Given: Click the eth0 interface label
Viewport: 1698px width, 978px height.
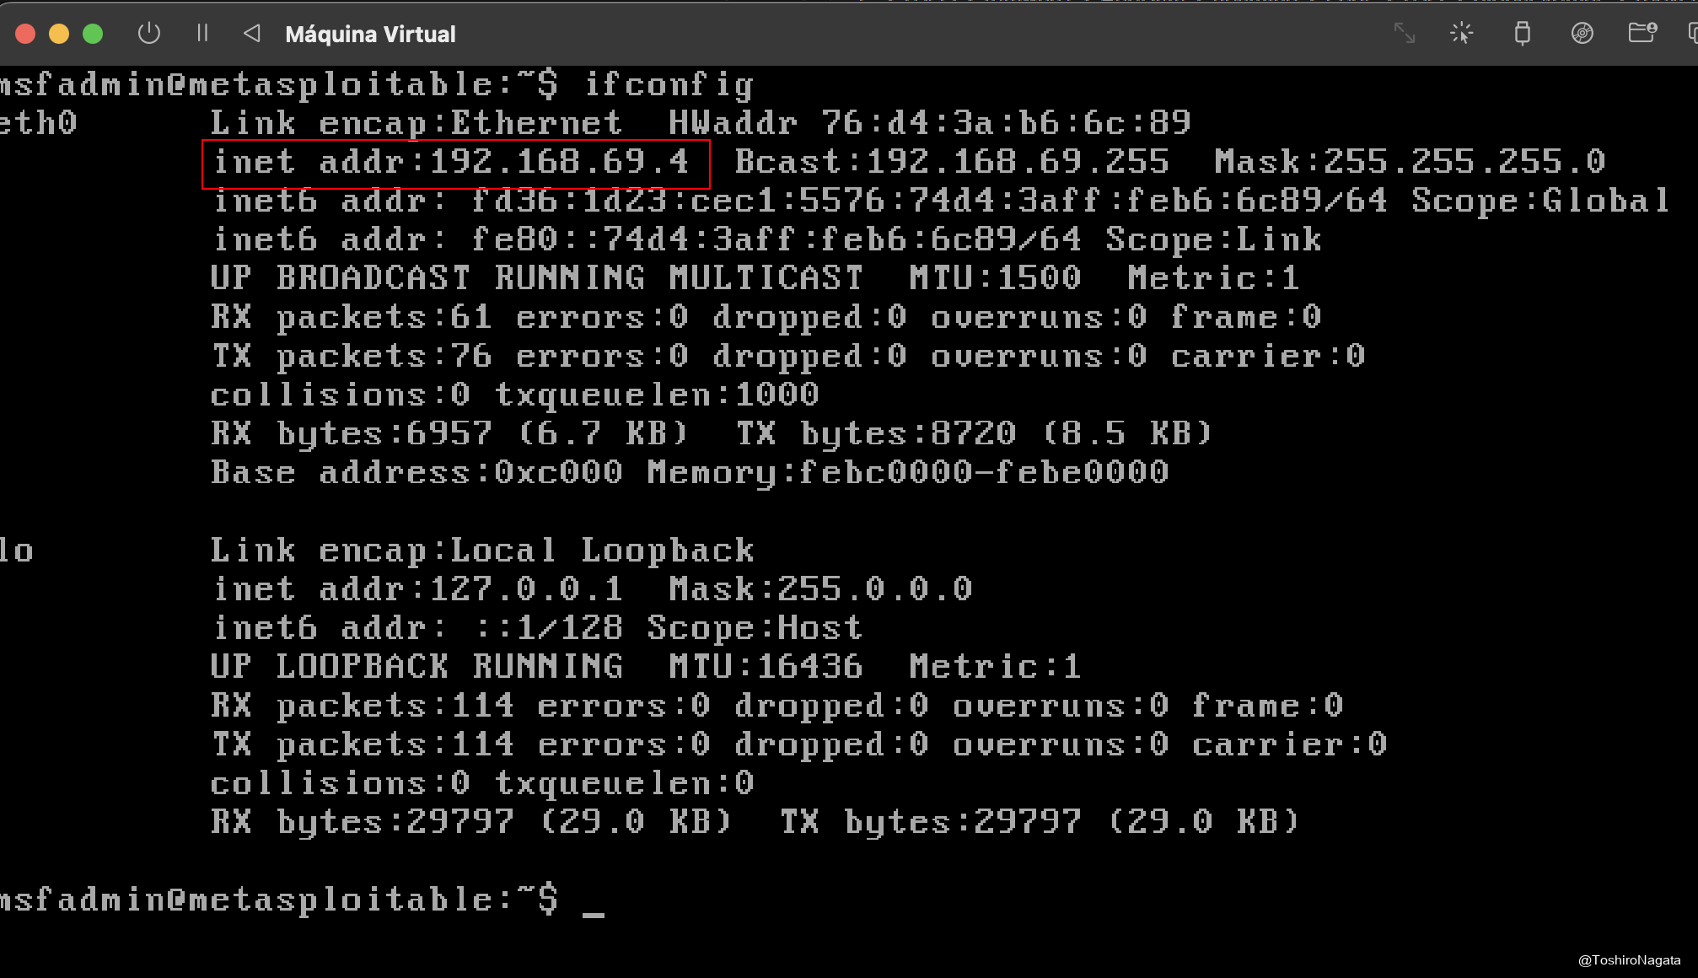Looking at the screenshot, I should 39,124.
